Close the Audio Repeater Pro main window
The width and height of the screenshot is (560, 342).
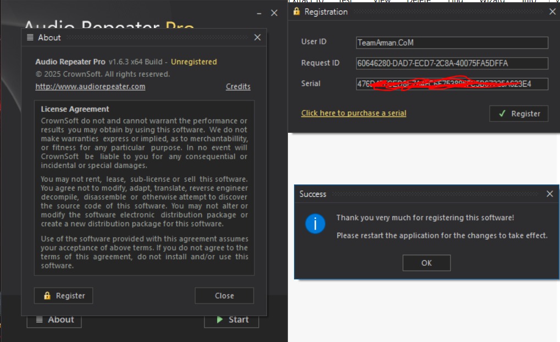click(274, 13)
